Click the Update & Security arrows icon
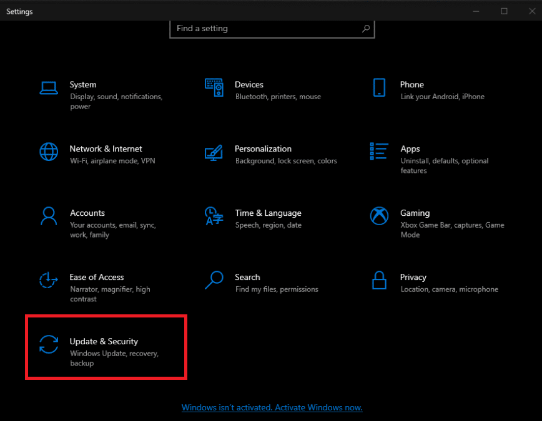 (49, 345)
